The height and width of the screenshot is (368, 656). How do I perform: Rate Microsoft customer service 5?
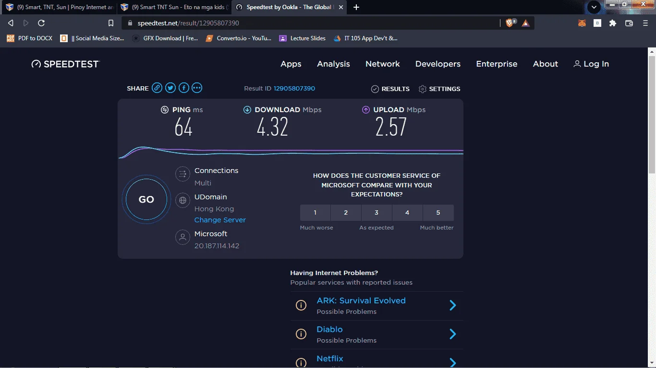click(x=438, y=213)
